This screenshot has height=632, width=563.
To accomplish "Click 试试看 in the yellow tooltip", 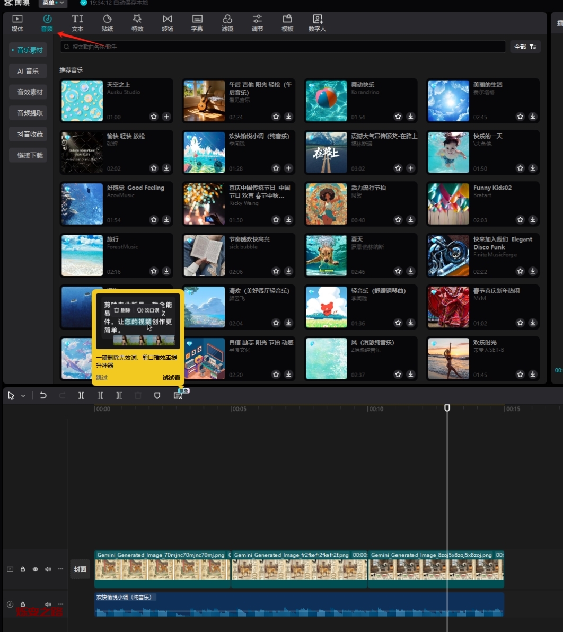I will point(171,378).
